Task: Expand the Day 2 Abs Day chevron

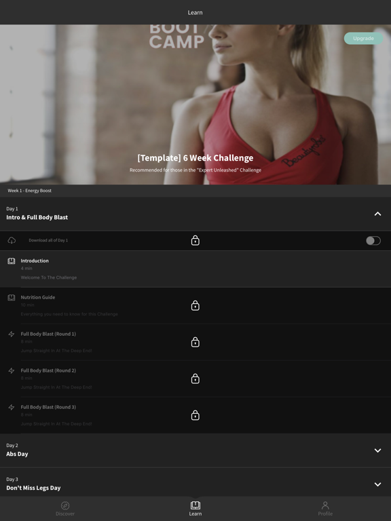Action: click(x=377, y=450)
